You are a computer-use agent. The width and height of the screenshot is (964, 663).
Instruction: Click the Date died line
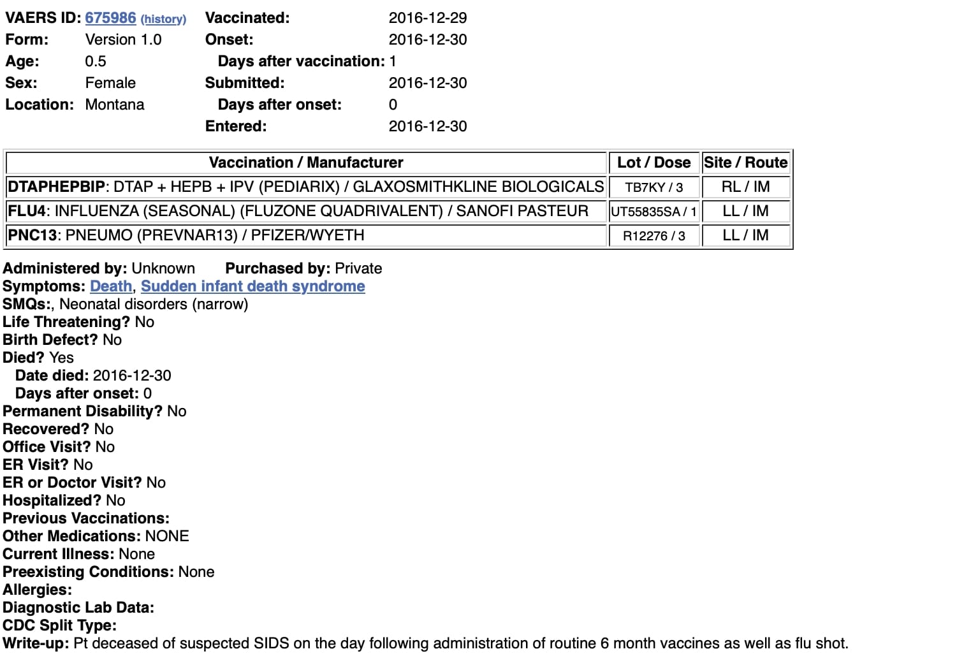click(93, 375)
